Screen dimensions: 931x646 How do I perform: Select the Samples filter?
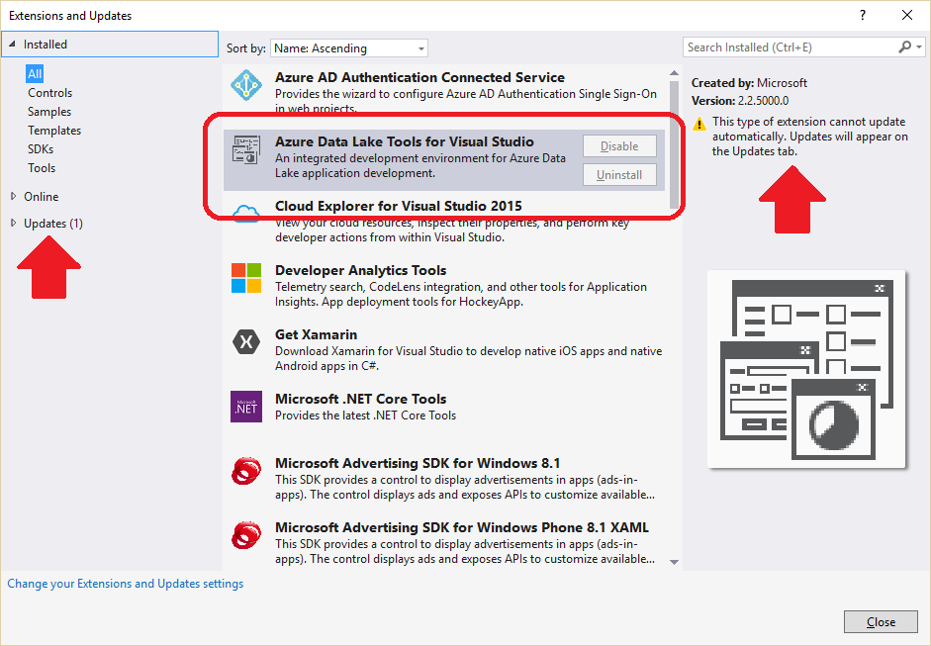coord(49,112)
